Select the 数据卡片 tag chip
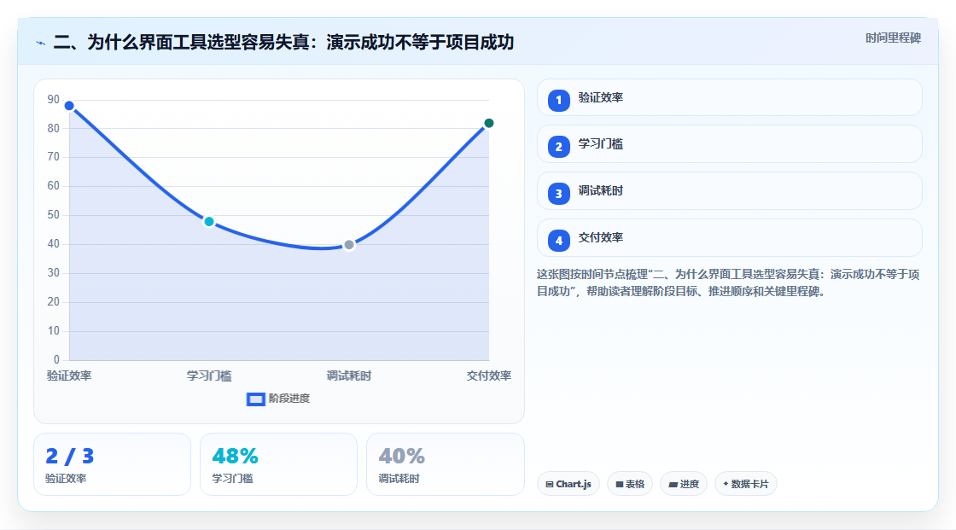This screenshot has height=530, width=956. coord(746,484)
